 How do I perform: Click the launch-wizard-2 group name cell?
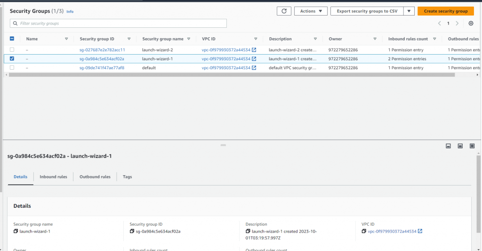157,50
